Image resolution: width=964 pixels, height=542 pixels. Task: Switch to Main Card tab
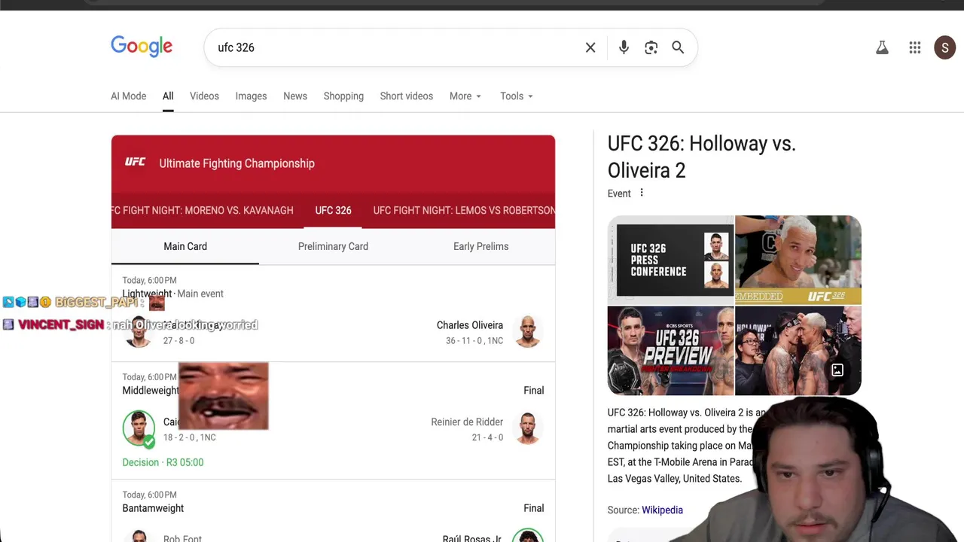pyautogui.click(x=185, y=246)
